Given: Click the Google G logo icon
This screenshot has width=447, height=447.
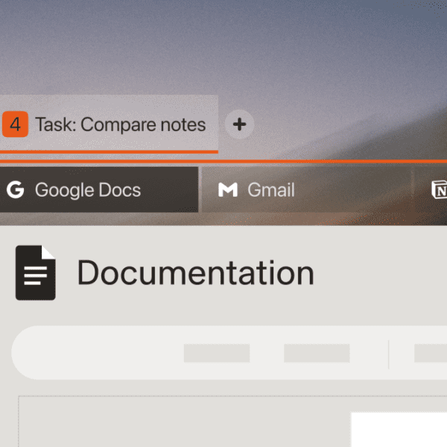Looking at the screenshot, I should pos(15,190).
